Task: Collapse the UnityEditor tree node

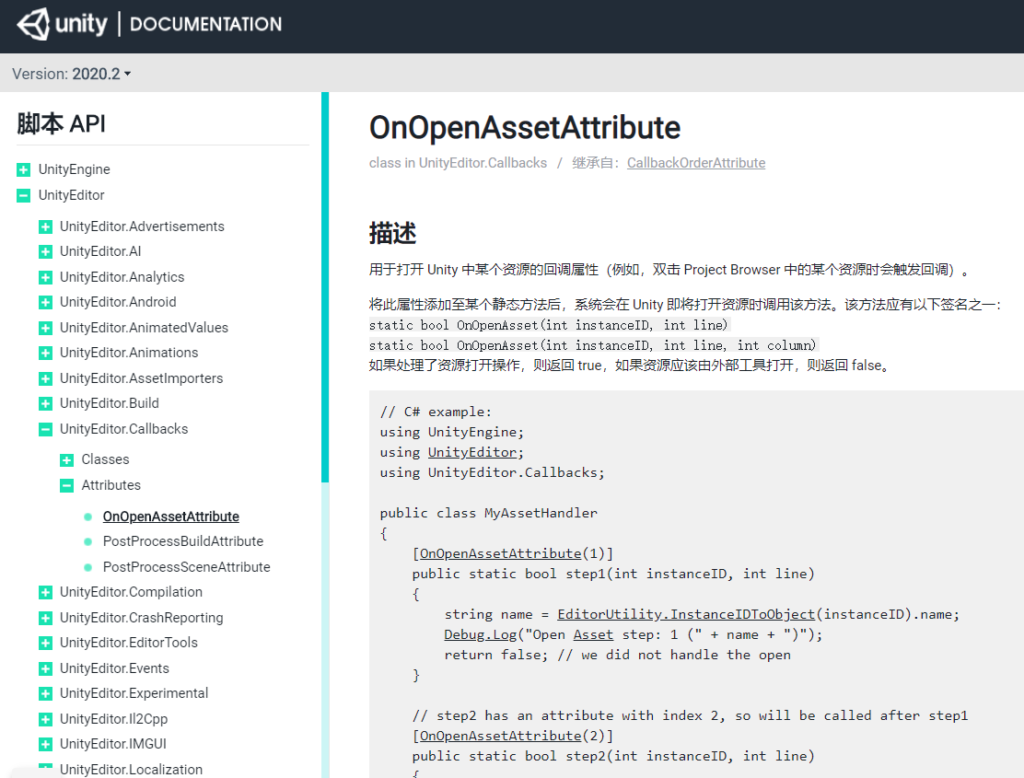Action: tap(24, 195)
